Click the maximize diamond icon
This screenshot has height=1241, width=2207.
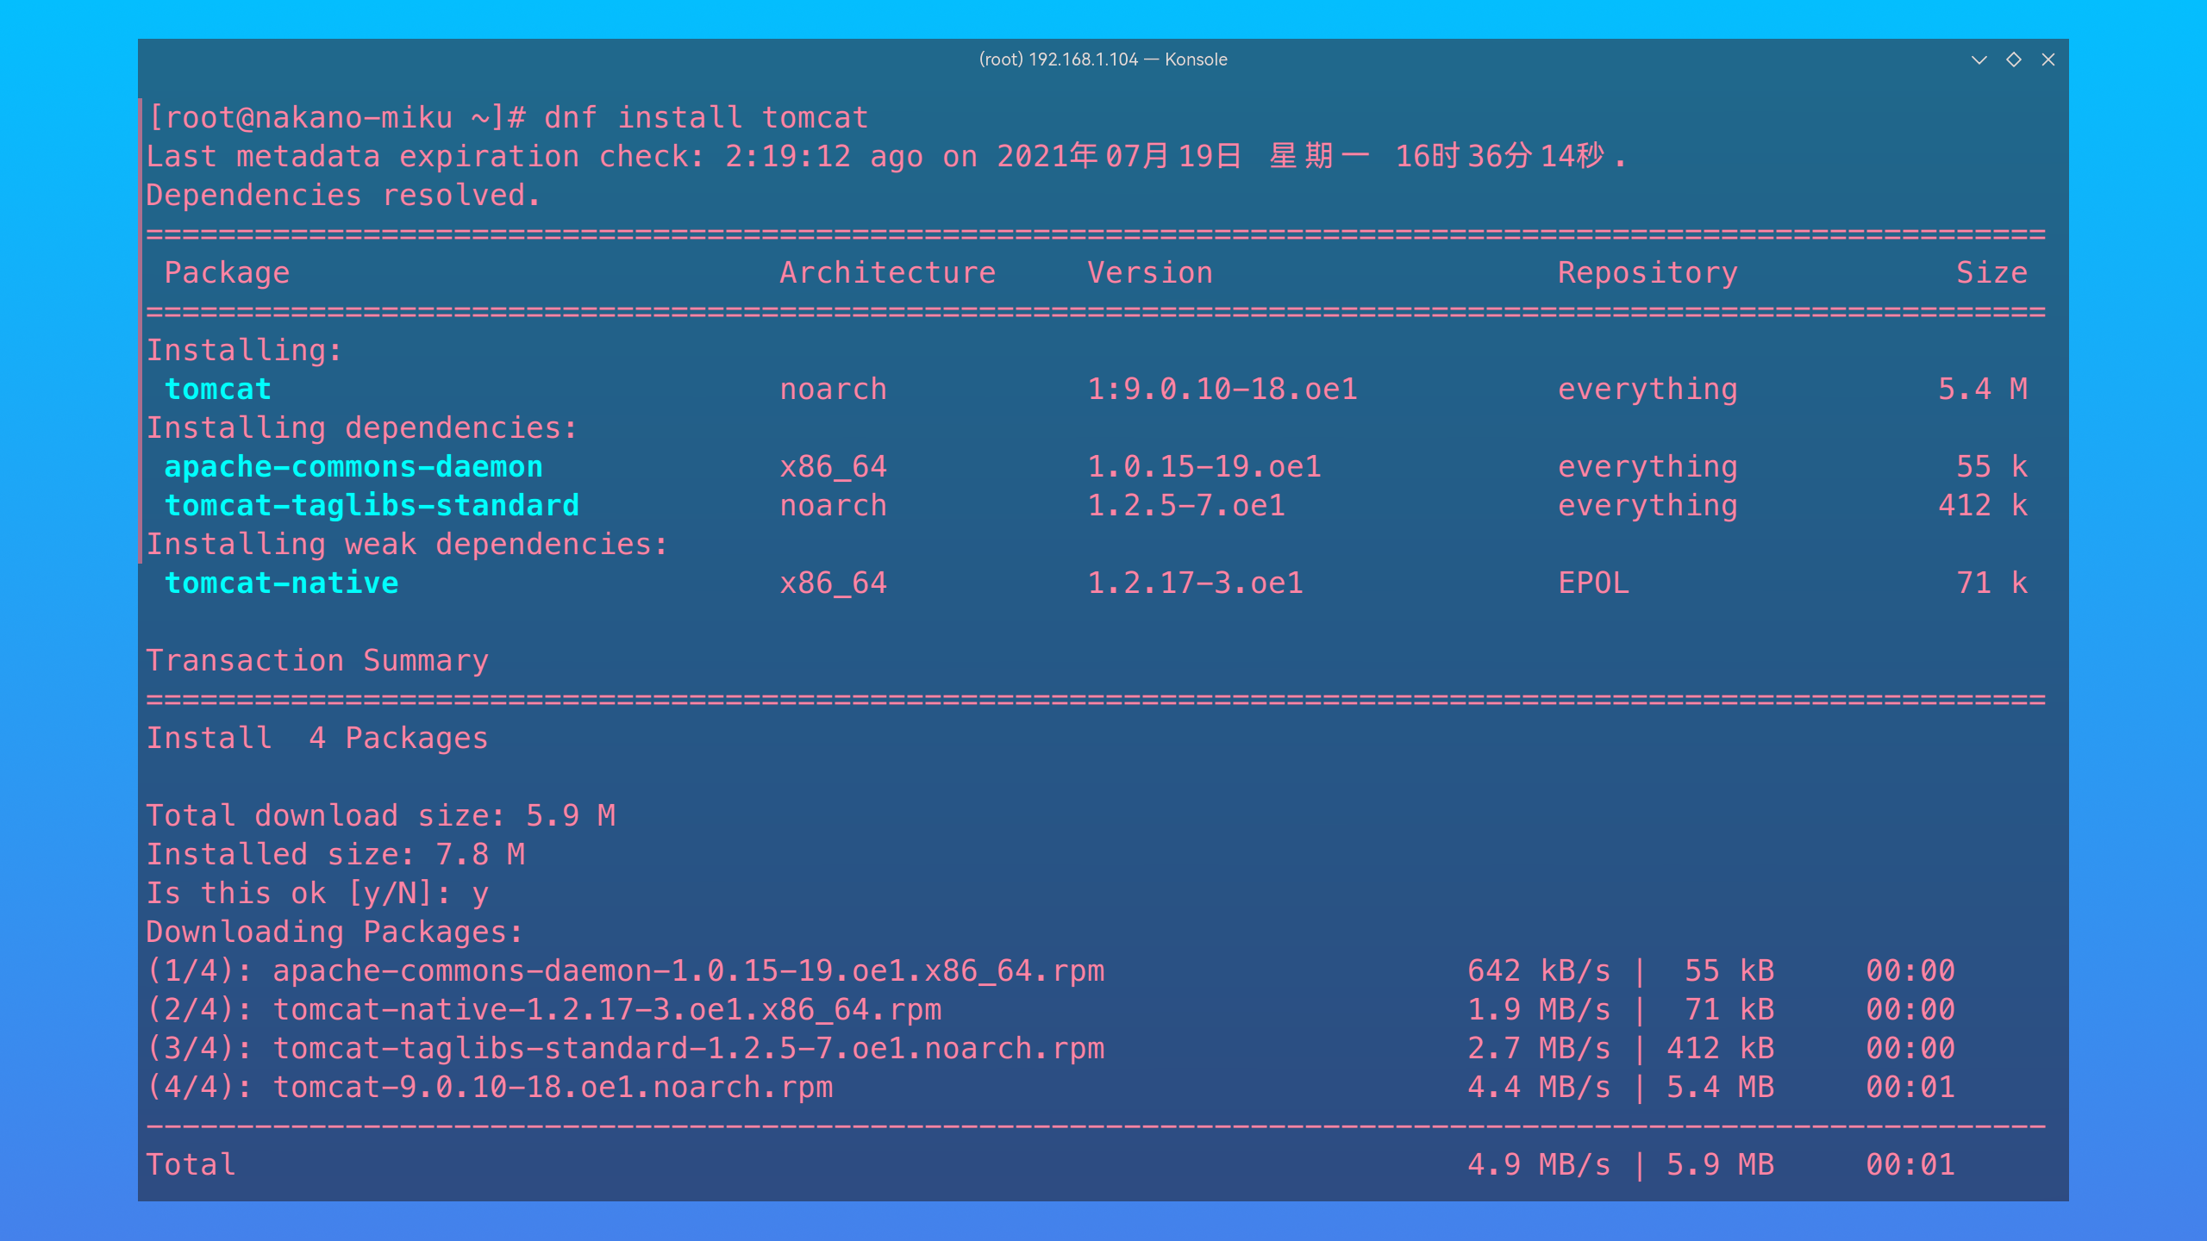(2013, 59)
